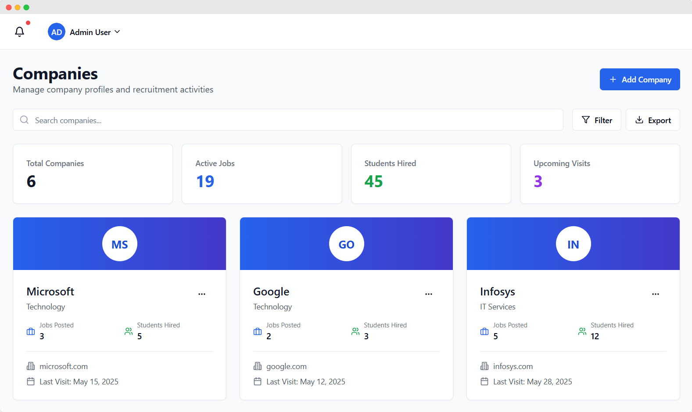Click the AD avatar circle
The width and height of the screenshot is (692, 412).
tap(57, 32)
